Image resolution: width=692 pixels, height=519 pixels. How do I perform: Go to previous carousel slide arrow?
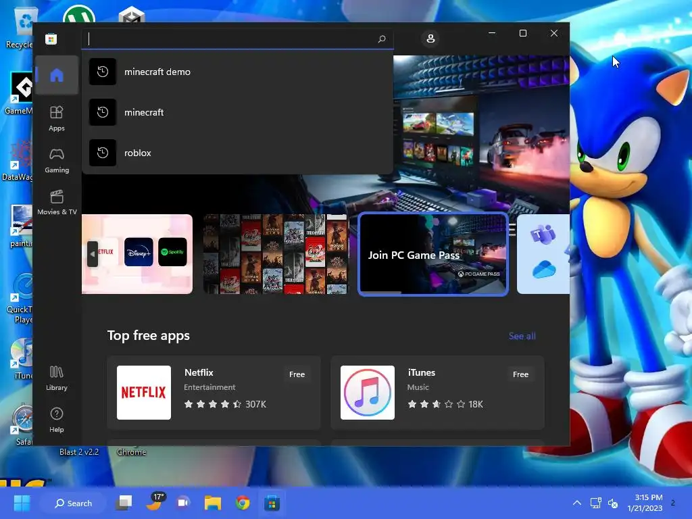click(x=92, y=254)
